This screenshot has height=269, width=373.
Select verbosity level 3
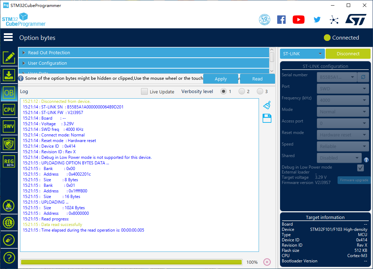(260, 91)
